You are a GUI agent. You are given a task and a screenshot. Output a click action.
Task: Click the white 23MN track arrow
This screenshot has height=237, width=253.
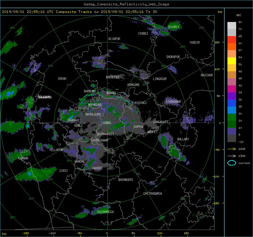coord(232,156)
